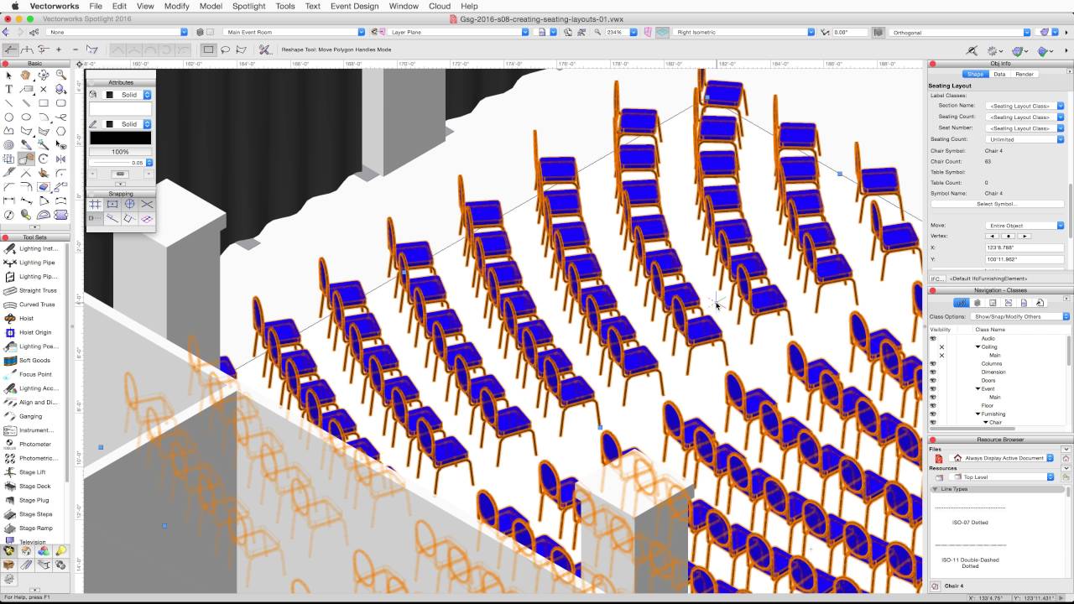
Task: Select the Selection arrow tool in Basic palette
Action: click(9, 75)
